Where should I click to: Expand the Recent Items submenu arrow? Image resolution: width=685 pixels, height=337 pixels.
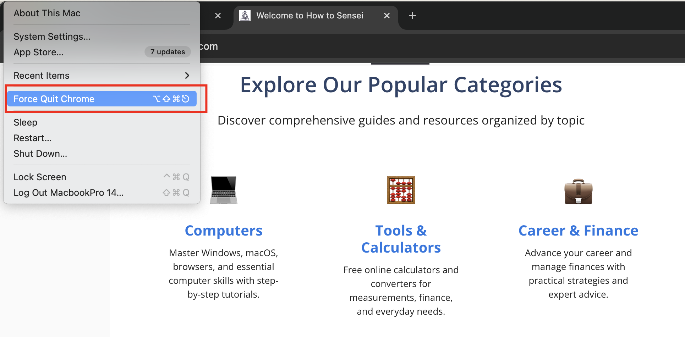187,76
